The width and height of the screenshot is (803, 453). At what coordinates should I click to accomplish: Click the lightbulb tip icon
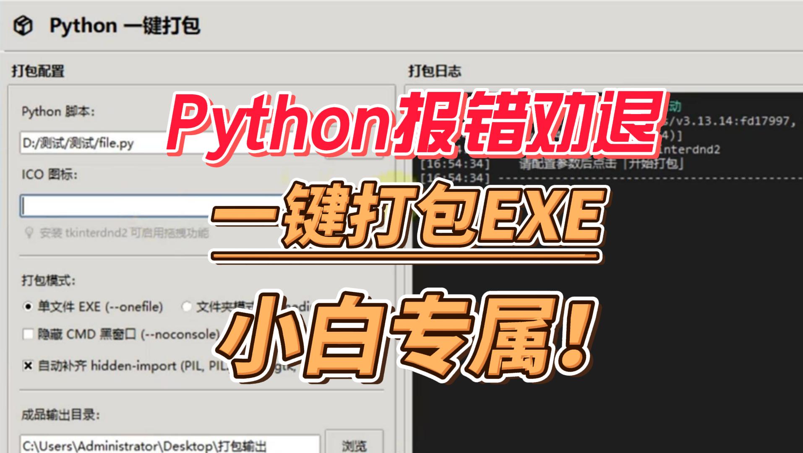[29, 233]
